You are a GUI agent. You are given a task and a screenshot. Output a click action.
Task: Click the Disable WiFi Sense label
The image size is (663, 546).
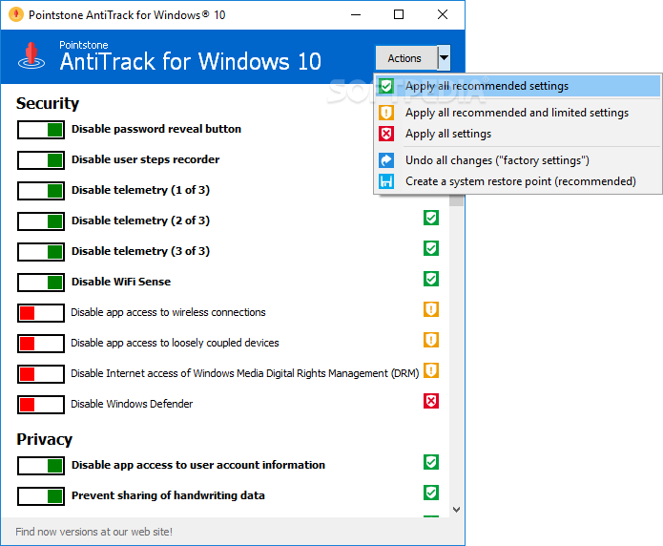[x=121, y=282]
